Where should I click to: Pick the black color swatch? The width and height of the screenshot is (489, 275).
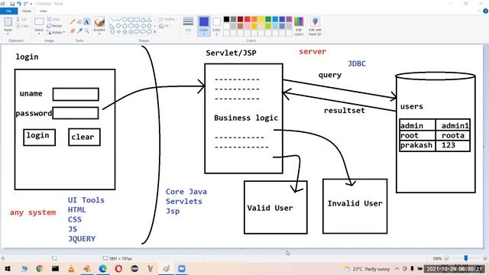(226, 19)
